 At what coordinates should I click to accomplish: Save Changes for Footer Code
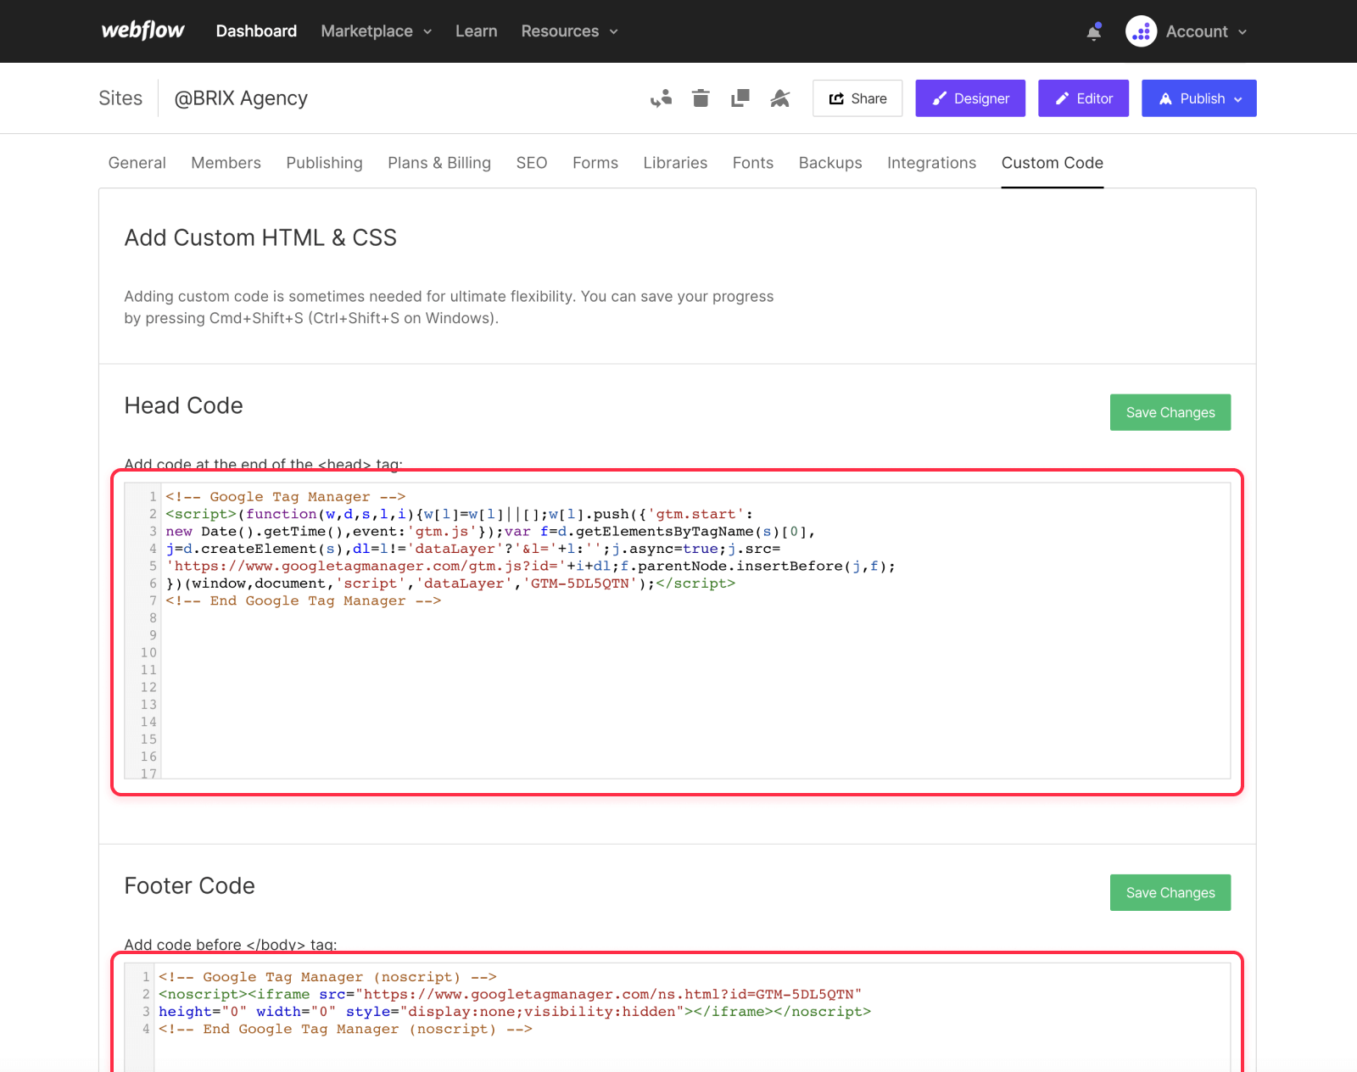pyautogui.click(x=1170, y=892)
